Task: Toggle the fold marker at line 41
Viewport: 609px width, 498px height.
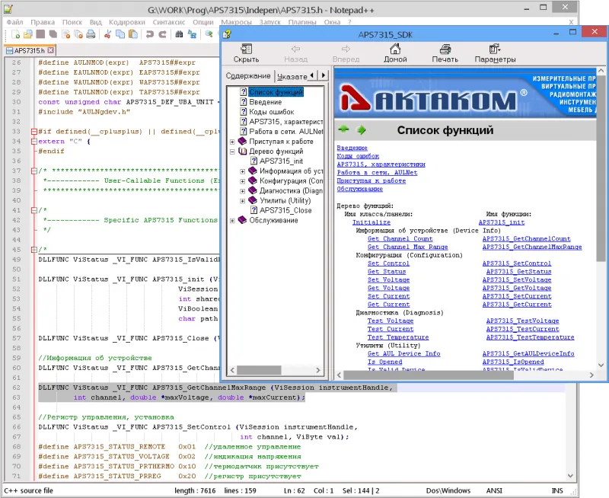Action: coord(33,210)
